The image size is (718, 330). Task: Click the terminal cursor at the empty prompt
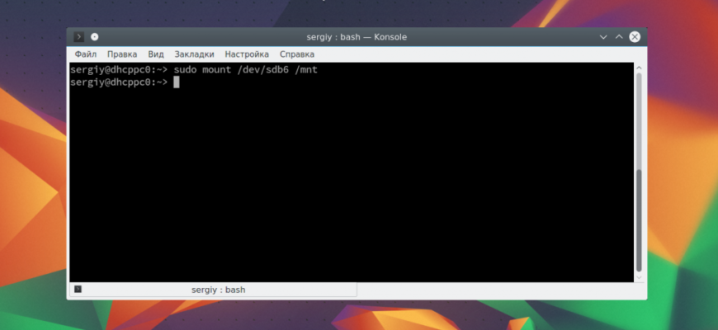point(177,82)
